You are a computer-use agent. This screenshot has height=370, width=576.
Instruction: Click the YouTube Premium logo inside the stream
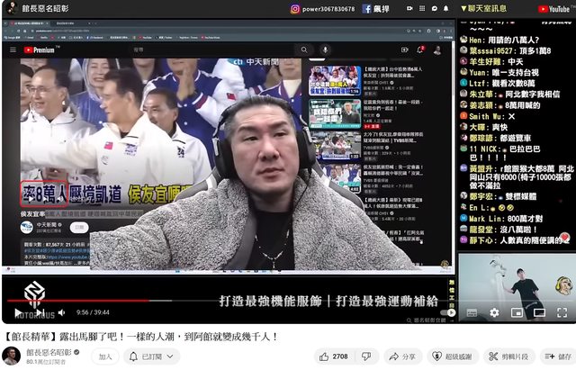(x=40, y=50)
